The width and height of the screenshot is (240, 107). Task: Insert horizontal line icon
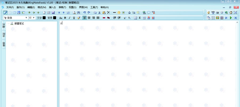point(114,13)
